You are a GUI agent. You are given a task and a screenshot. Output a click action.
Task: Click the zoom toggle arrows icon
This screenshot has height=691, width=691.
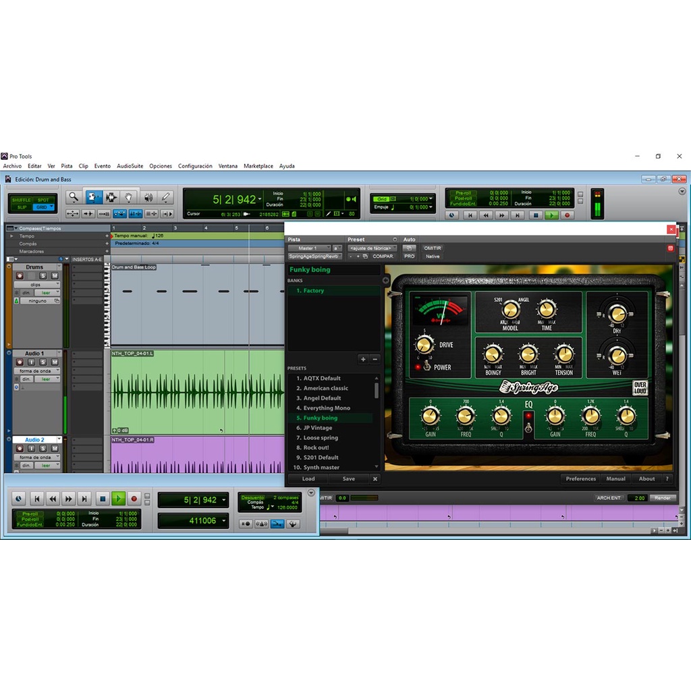pos(72,214)
